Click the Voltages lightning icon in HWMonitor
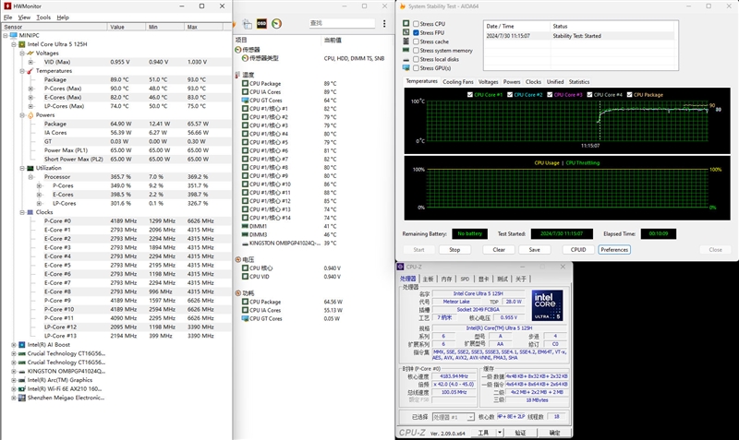 pos(30,54)
